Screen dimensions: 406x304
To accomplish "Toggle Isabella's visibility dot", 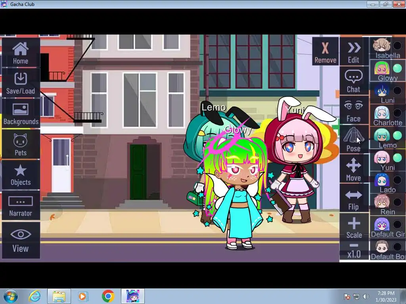I will (x=397, y=46).
